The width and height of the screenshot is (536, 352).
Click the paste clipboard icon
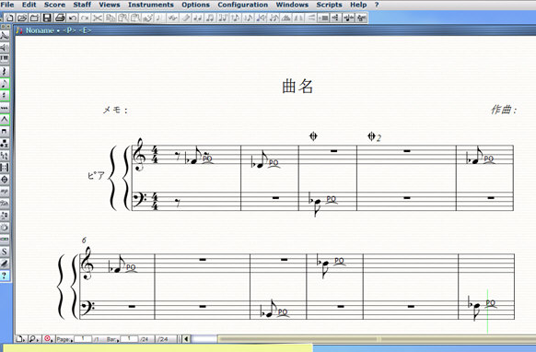tap(122, 18)
